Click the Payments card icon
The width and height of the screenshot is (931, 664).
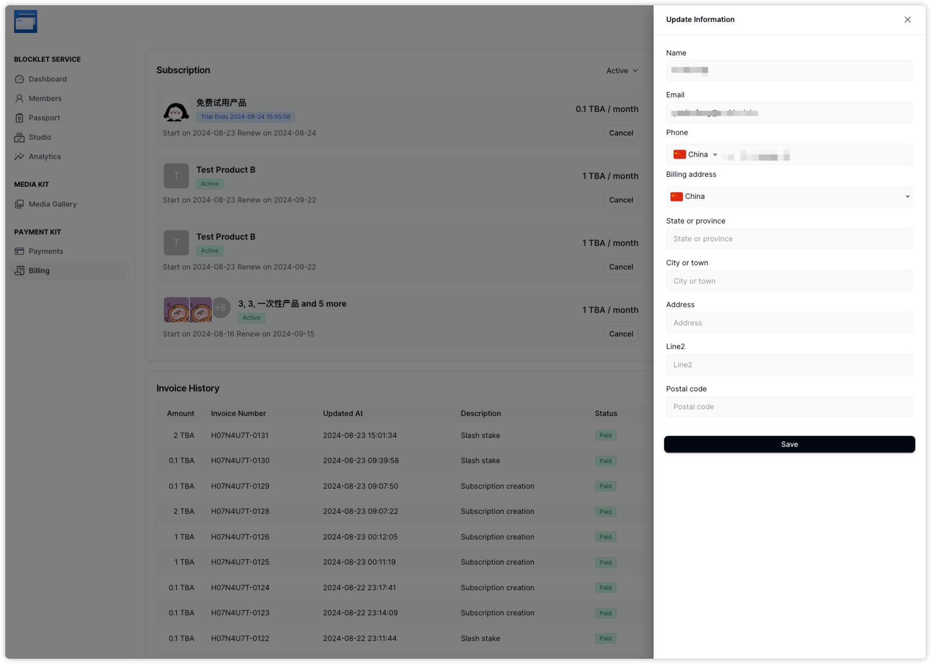click(19, 251)
